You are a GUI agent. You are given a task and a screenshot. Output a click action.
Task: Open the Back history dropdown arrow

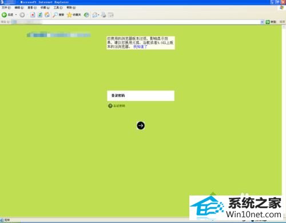pos(16,15)
